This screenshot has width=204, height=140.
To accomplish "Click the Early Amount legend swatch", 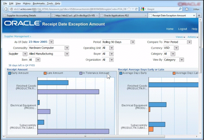I will pos(10,73).
